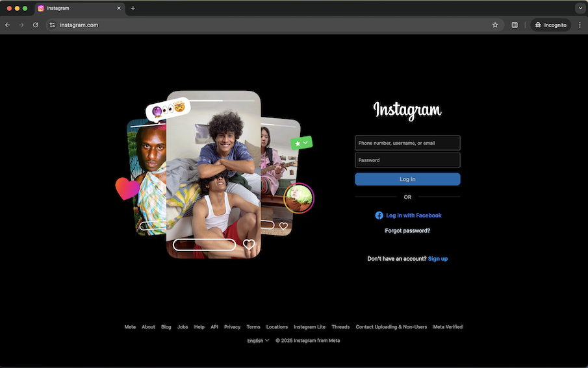Select the Instagram browser tab
This screenshot has height=368, width=588.
(x=80, y=8)
